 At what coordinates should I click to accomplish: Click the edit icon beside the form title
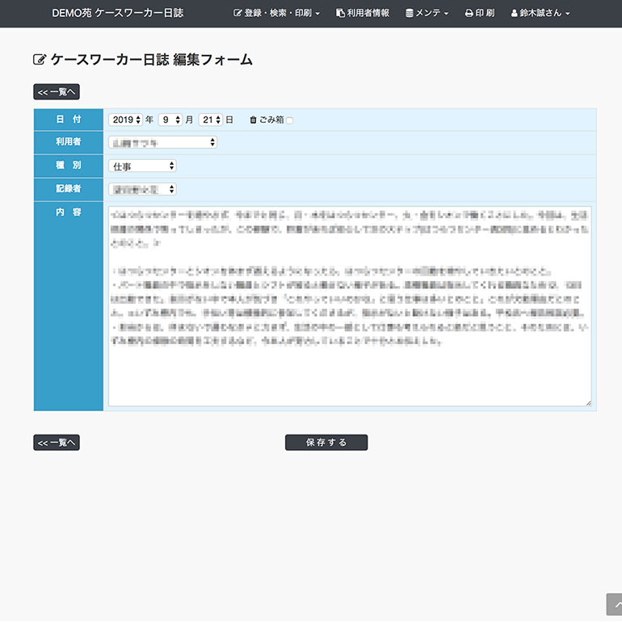(40, 60)
